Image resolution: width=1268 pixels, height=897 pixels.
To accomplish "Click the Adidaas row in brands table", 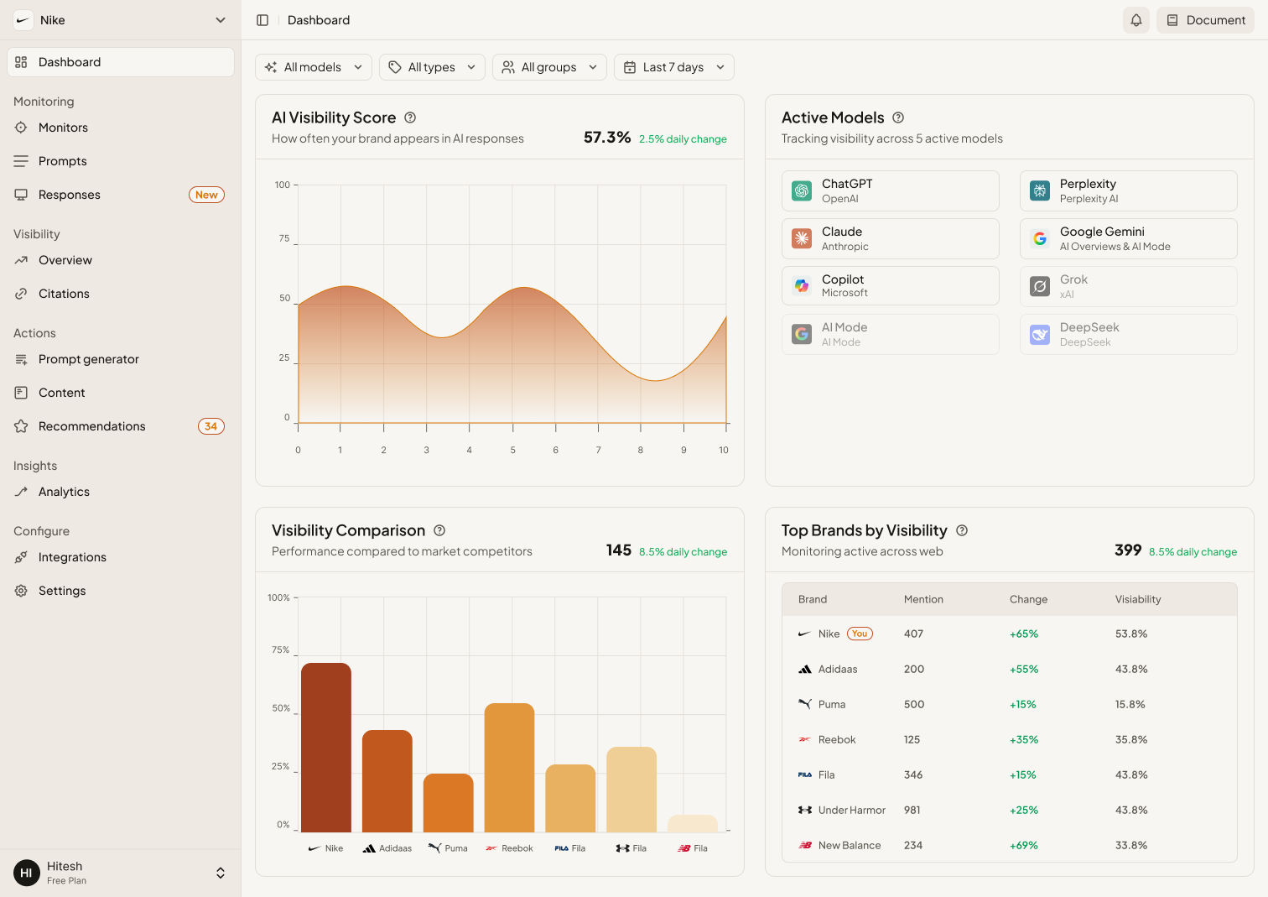I will [1010, 669].
